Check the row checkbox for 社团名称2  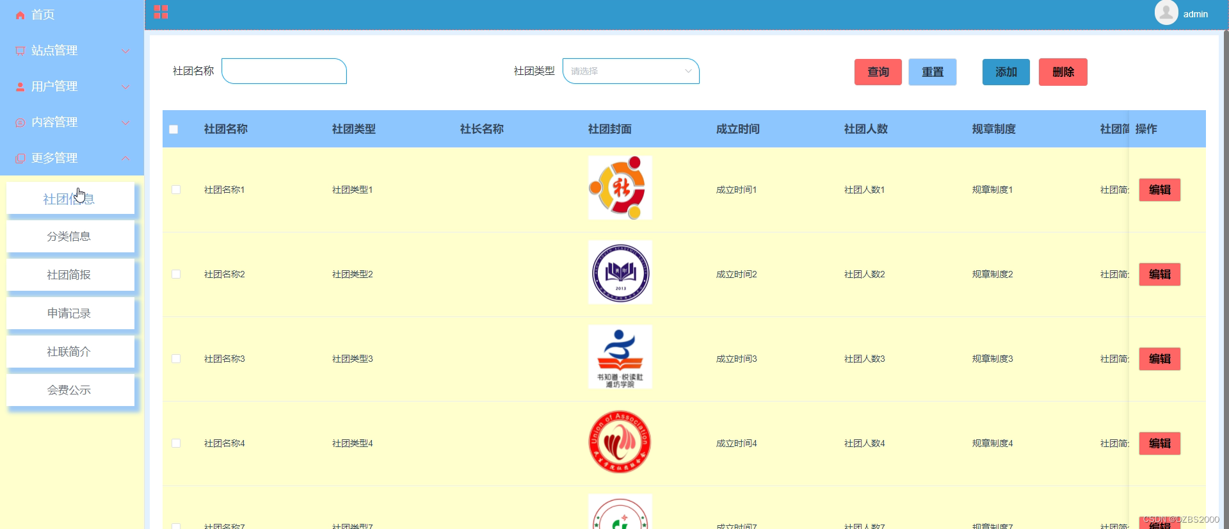[176, 274]
